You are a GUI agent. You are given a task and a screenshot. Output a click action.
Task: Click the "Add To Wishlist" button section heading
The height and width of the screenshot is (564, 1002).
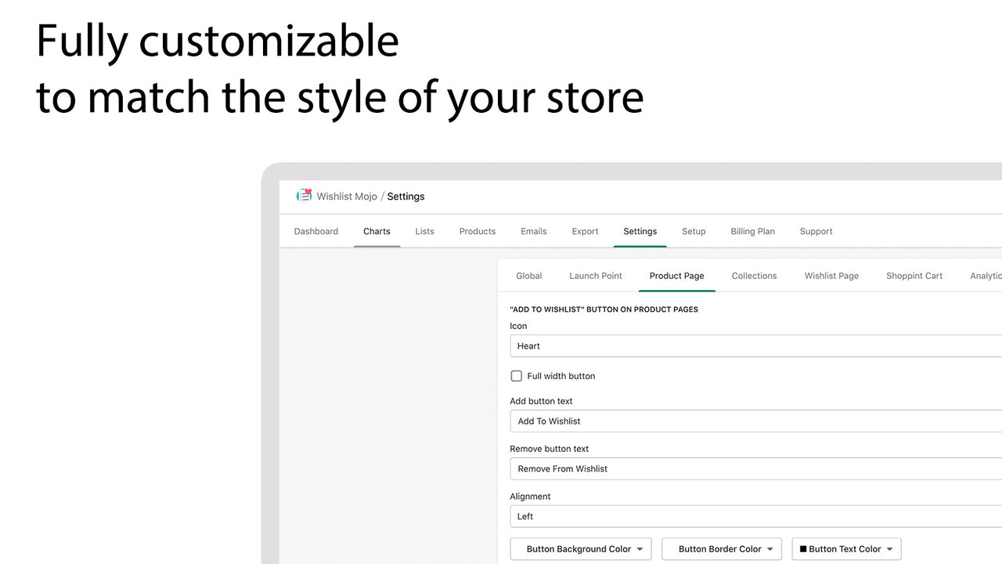604,309
